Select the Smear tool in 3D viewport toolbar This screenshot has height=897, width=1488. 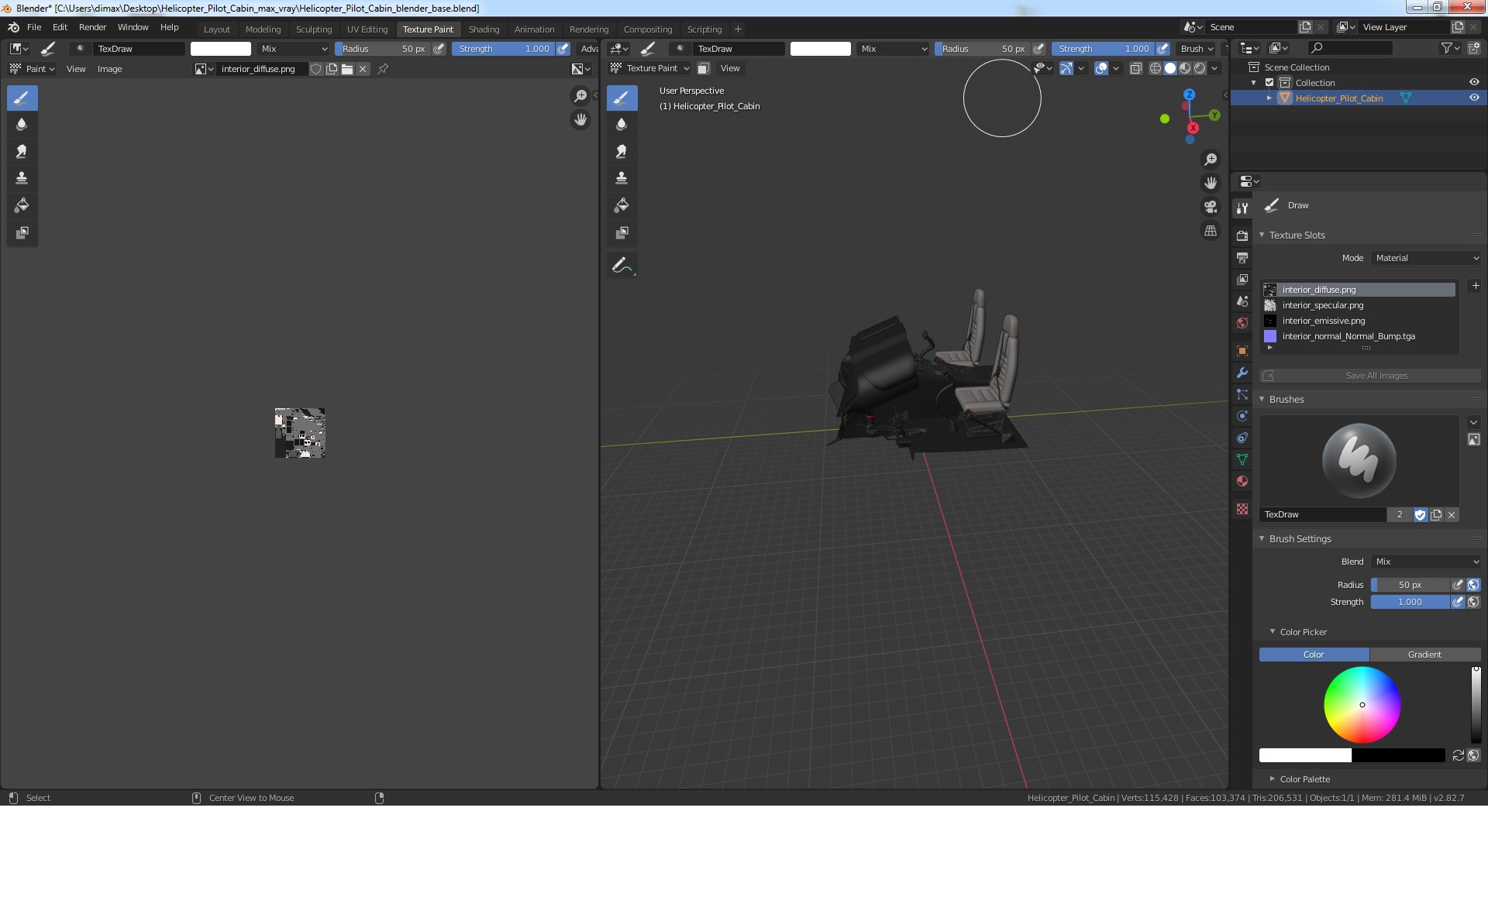(622, 151)
